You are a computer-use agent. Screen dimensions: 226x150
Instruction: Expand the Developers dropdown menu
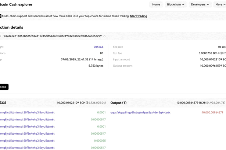click(200, 4)
